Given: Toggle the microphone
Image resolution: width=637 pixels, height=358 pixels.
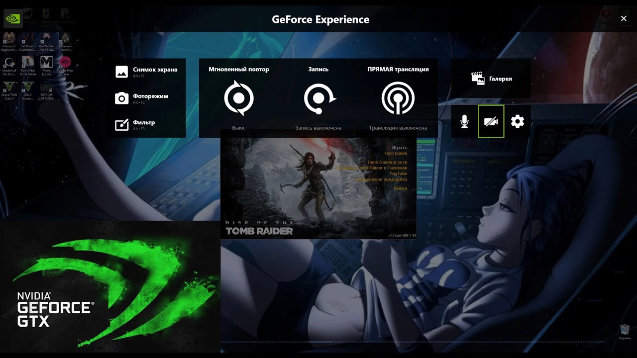Looking at the screenshot, I should click(x=464, y=121).
